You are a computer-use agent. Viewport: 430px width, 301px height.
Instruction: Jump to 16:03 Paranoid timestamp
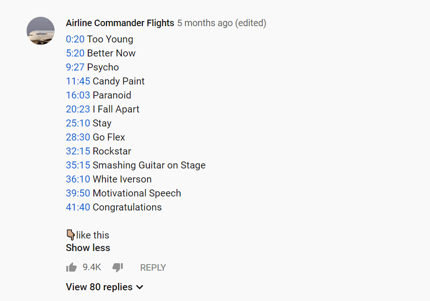pyautogui.click(x=78, y=95)
